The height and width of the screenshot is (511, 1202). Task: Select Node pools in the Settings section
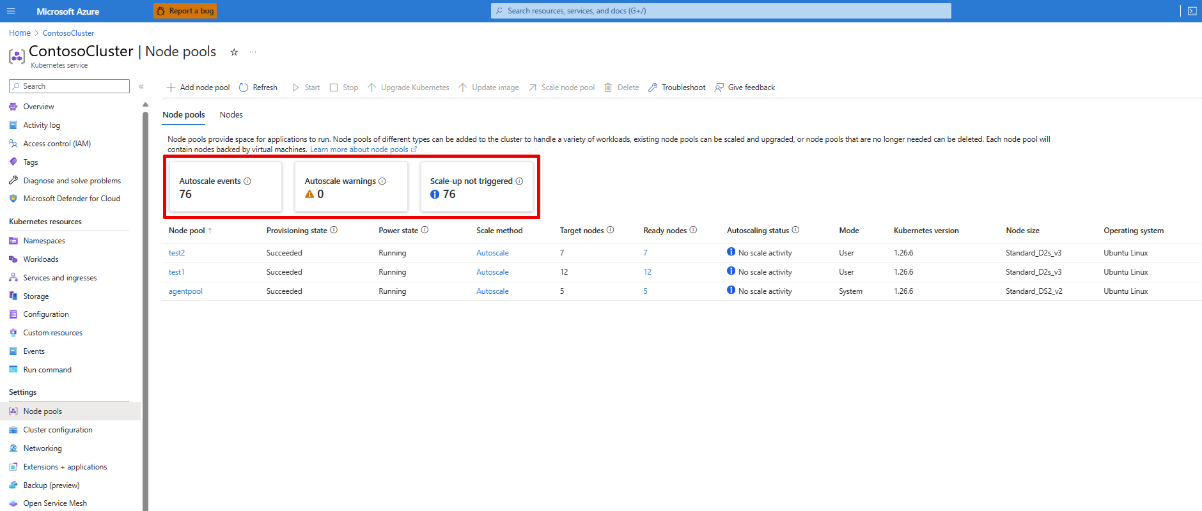[x=70, y=411]
